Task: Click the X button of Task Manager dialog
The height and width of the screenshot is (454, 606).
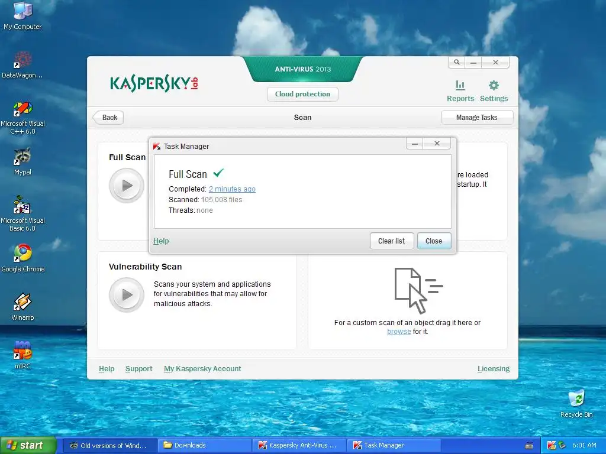Action: (x=437, y=144)
